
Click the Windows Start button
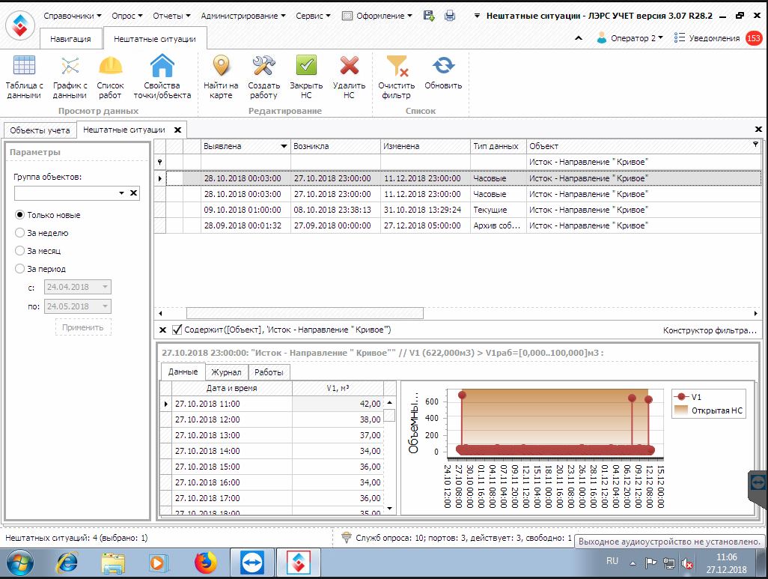click(x=20, y=563)
